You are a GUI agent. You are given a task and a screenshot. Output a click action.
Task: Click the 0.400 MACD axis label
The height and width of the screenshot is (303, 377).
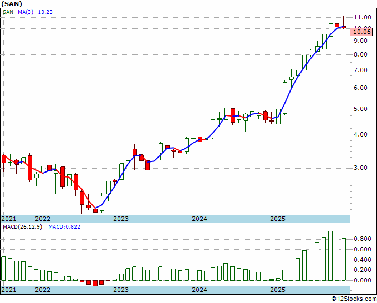[363, 260]
